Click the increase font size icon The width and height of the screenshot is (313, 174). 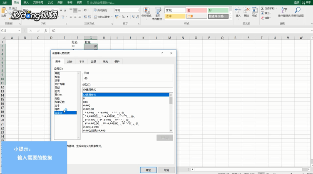[x=61, y=10]
